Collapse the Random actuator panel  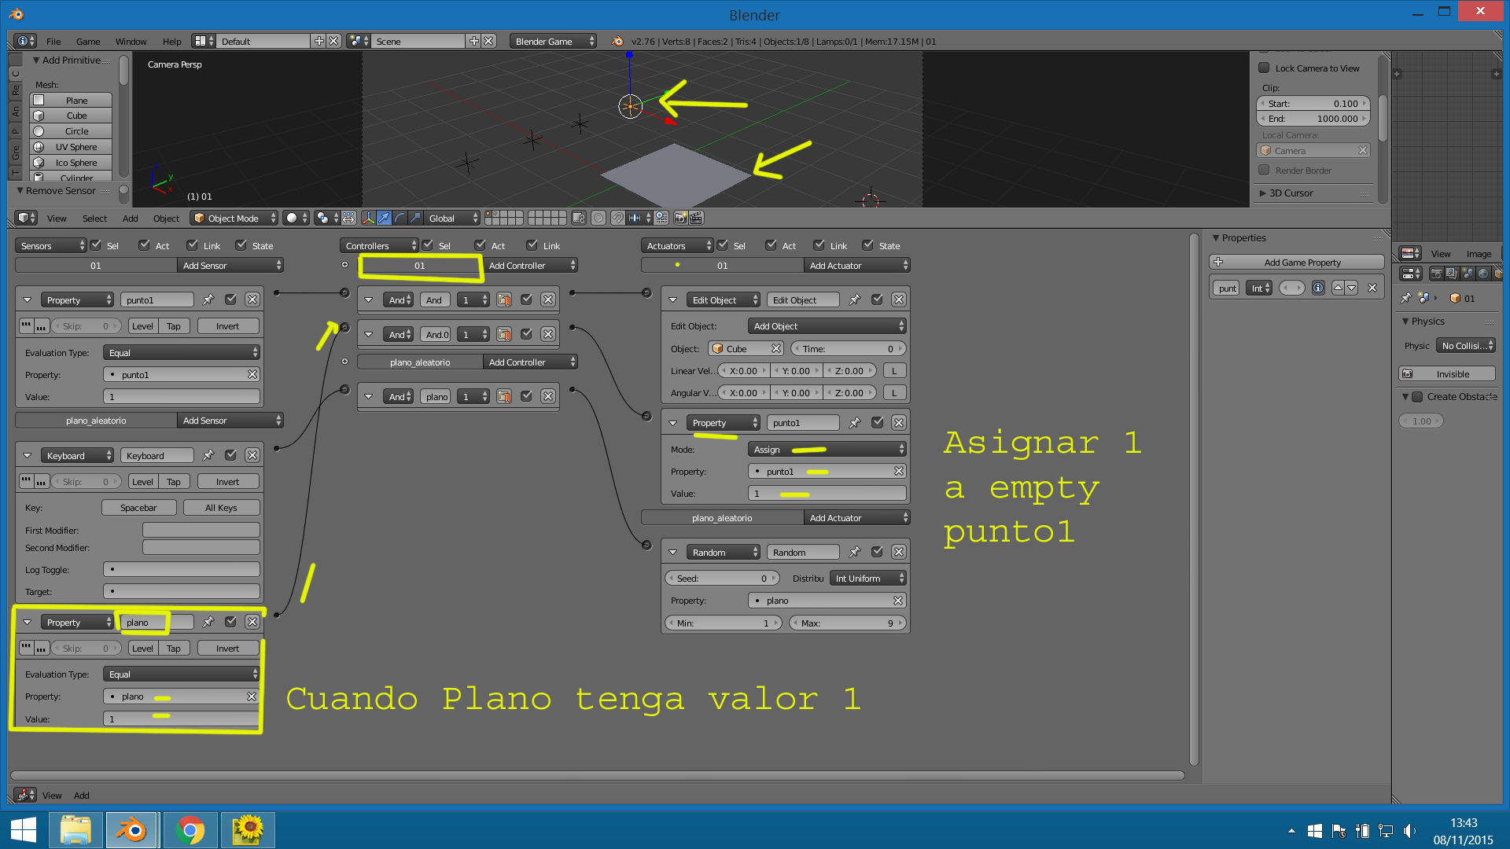[x=673, y=552]
